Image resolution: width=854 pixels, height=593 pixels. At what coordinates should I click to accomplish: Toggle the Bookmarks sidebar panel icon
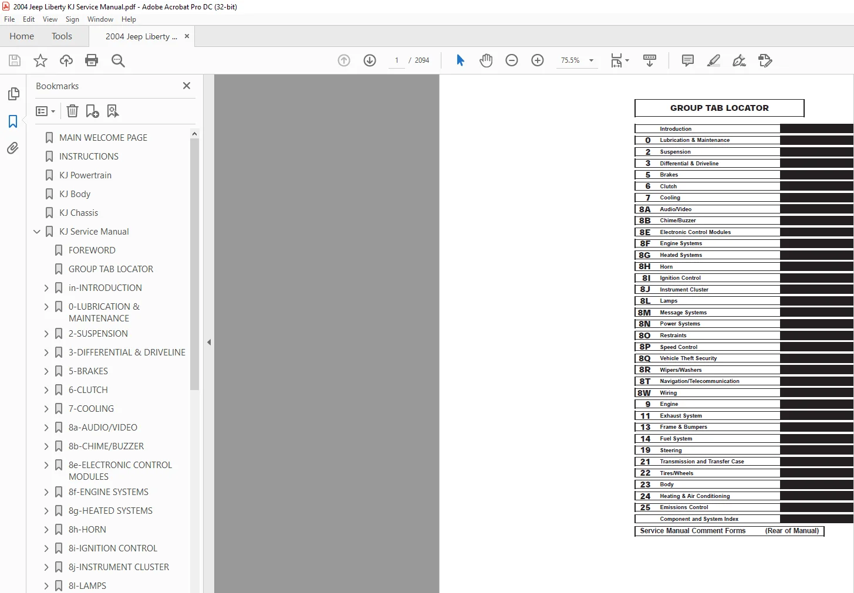[13, 121]
